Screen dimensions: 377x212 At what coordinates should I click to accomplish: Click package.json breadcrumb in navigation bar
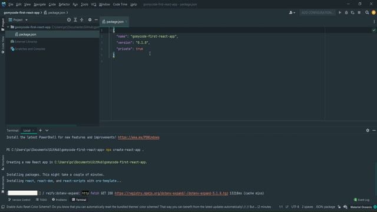pyautogui.click(x=54, y=12)
